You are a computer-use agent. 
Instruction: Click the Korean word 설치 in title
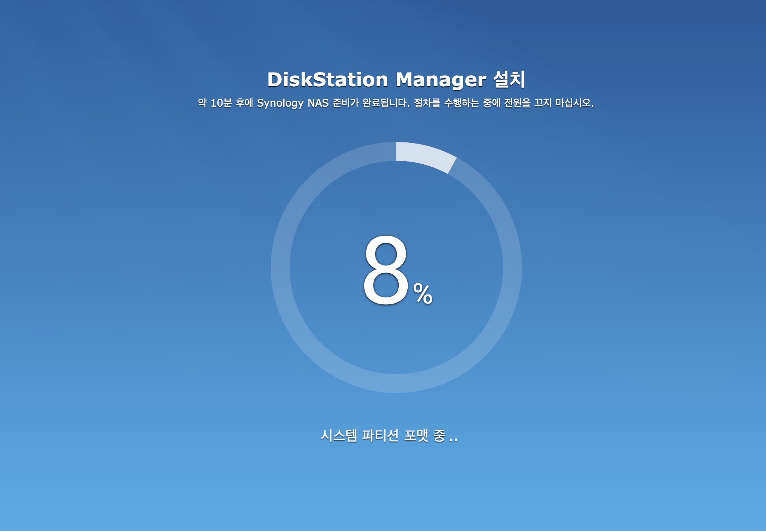pyautogui.click(x=509, y=80)
